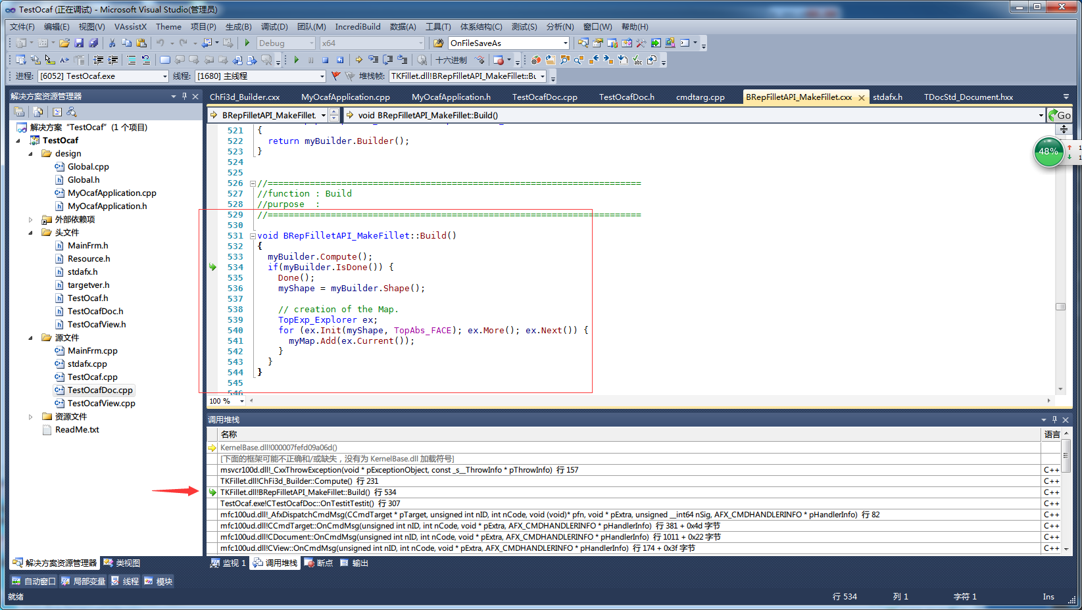Click the Open file folder icon
Screen dimensions: 1082x610
pos(64,43)
